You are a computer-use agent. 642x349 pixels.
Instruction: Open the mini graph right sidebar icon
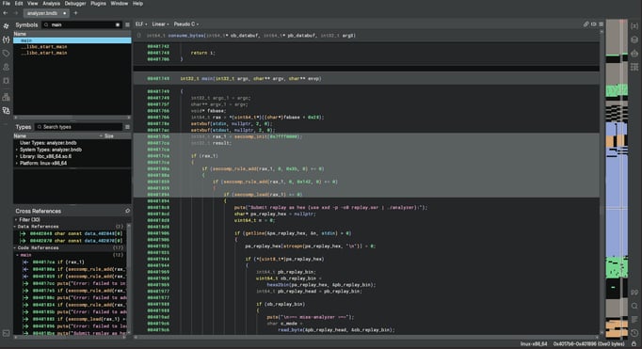[x=634, y=67]
